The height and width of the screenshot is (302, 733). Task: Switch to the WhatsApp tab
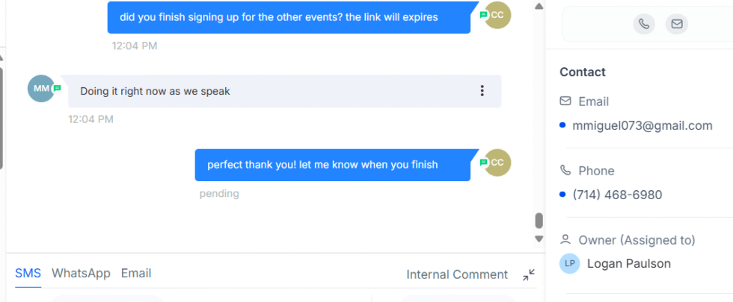[81, 273]
